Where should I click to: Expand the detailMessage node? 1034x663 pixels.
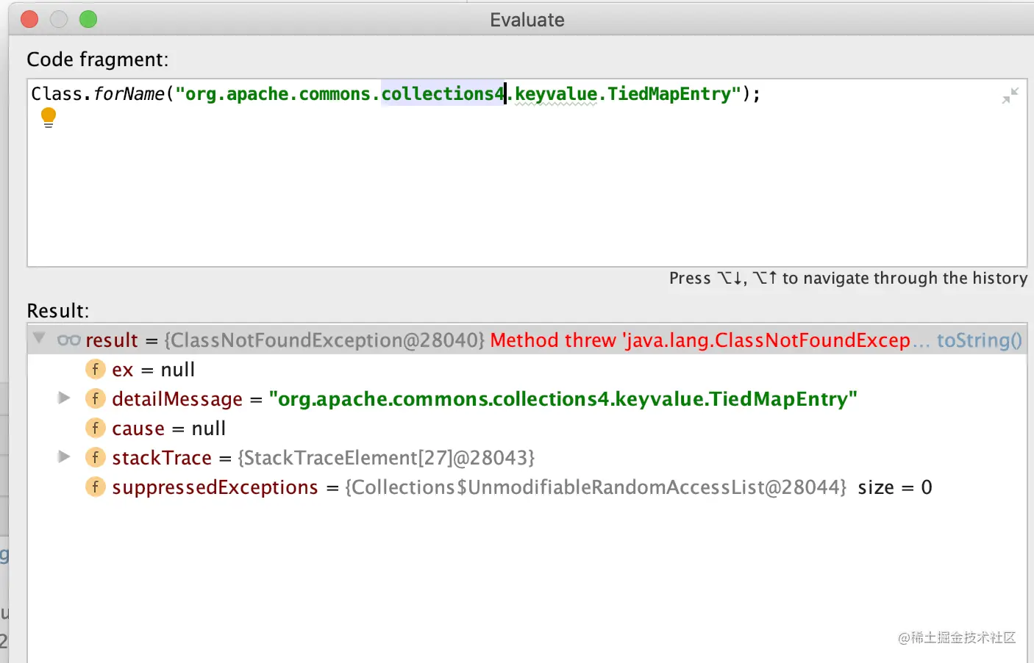[65, 398]
